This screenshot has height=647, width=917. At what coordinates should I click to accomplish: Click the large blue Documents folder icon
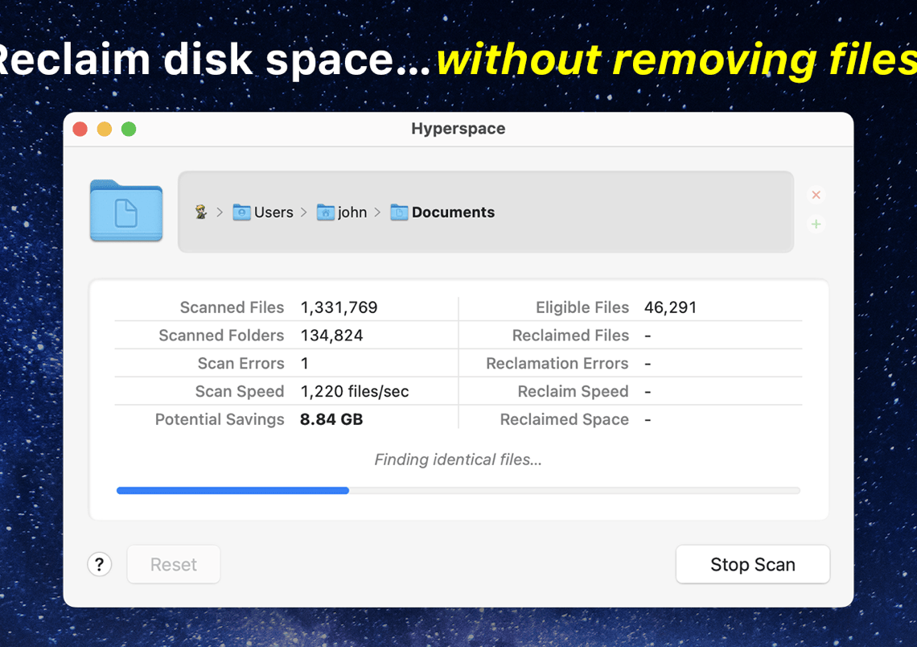tap(125, 212)
